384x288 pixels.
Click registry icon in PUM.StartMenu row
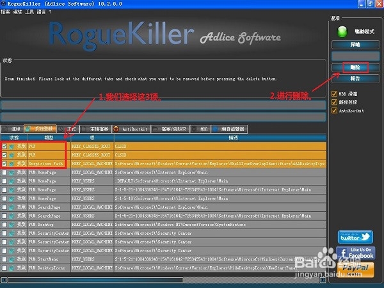coord(12,259)
